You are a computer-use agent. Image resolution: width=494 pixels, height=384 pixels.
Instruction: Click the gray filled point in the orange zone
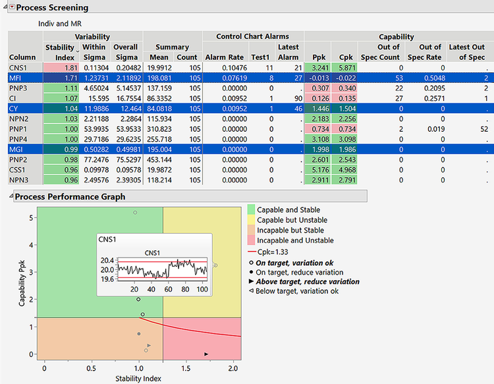[139, 334]
